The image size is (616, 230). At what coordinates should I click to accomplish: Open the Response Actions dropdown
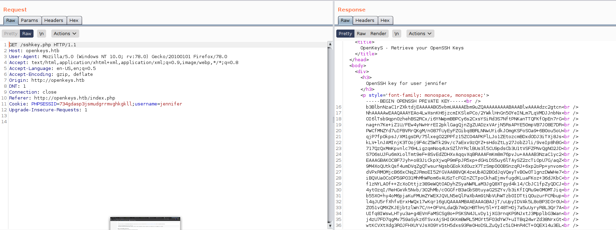point(420,34)
